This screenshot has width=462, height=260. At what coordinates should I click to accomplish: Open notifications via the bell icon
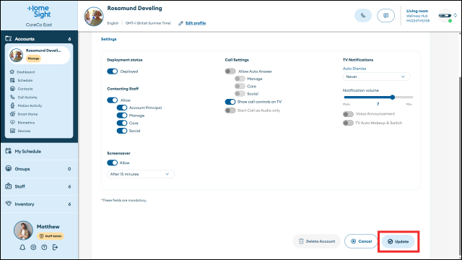coord(22,247)
